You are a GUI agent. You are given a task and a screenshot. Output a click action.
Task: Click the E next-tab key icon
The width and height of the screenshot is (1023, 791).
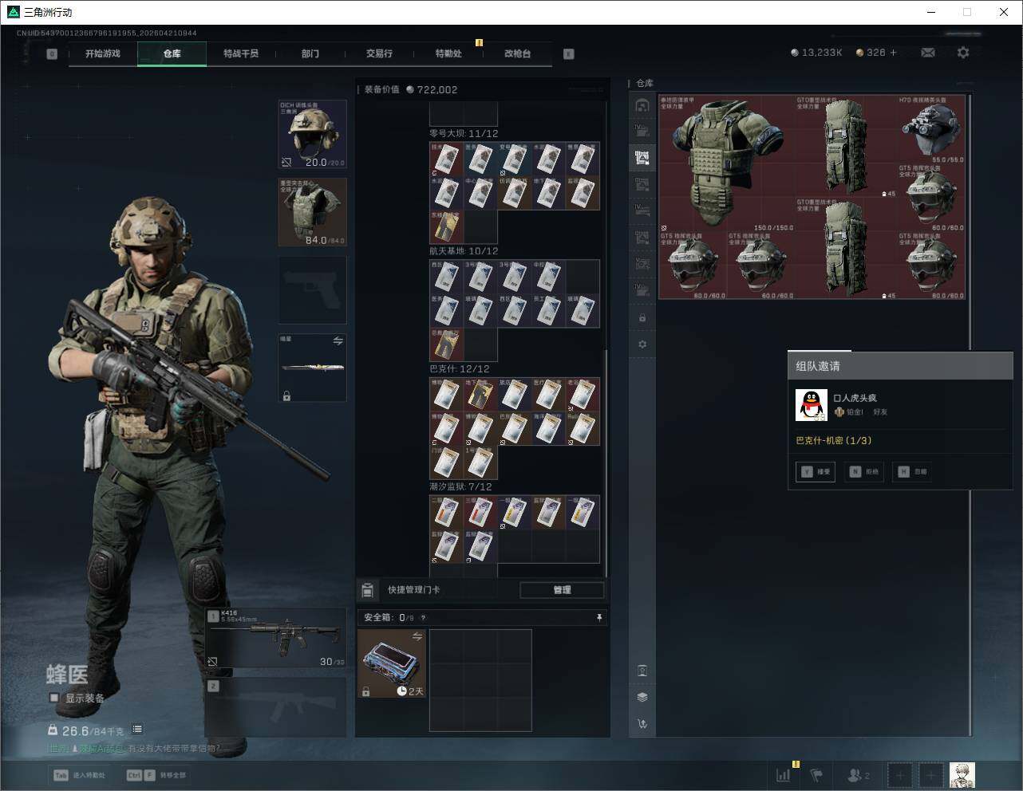(x=569, y=54)
